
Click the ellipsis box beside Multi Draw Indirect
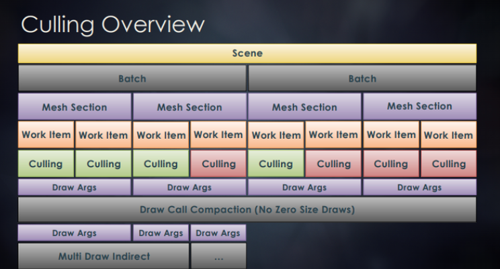(218, 256)
